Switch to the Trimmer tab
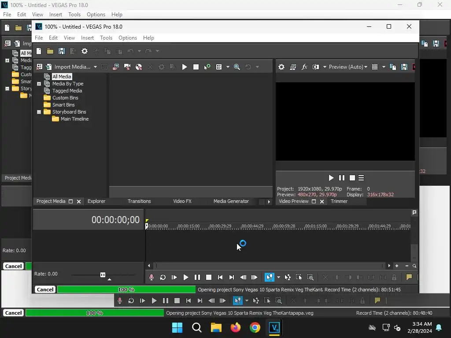Screen dimensions: 451x338 [x=339, y=201]
